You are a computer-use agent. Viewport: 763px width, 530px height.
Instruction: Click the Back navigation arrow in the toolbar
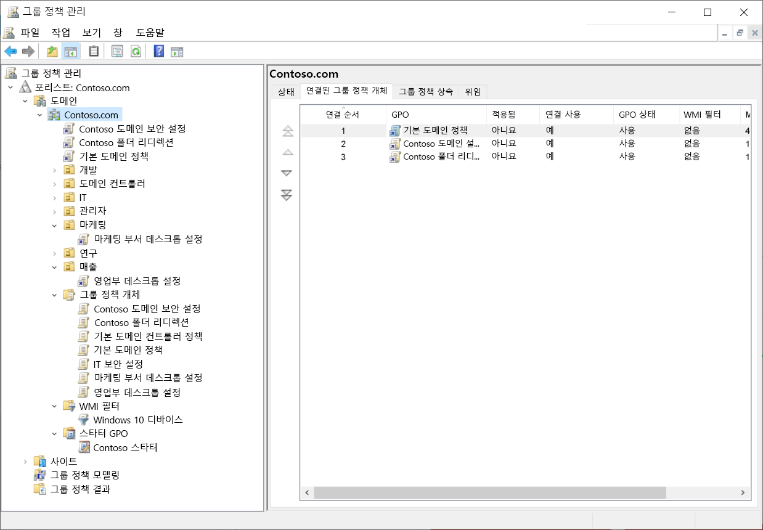pyautogui.click(x=10, y=51)
